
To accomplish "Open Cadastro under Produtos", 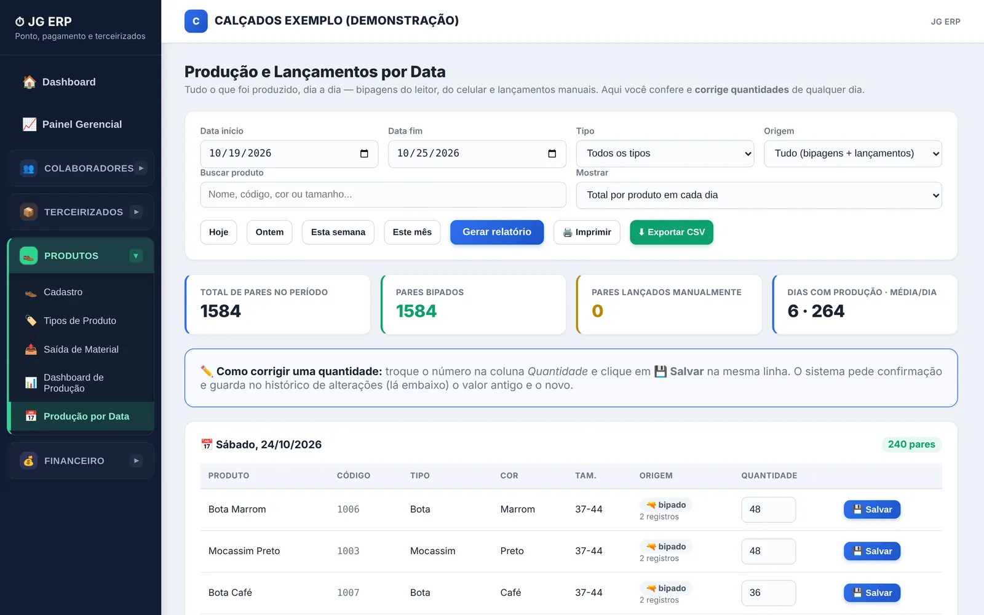I will [x=81, y=292].
